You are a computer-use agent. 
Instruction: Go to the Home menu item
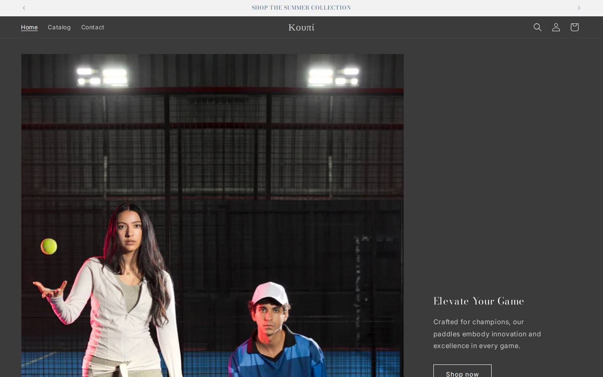[29, 27]
